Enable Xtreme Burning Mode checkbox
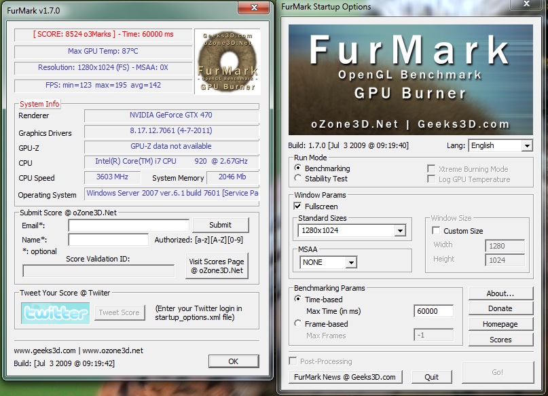 (431, 169)
